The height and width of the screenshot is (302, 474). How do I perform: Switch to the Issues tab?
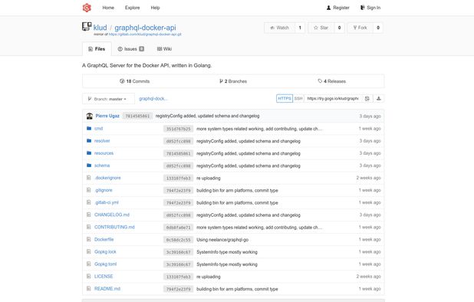(x=131, y=49)
